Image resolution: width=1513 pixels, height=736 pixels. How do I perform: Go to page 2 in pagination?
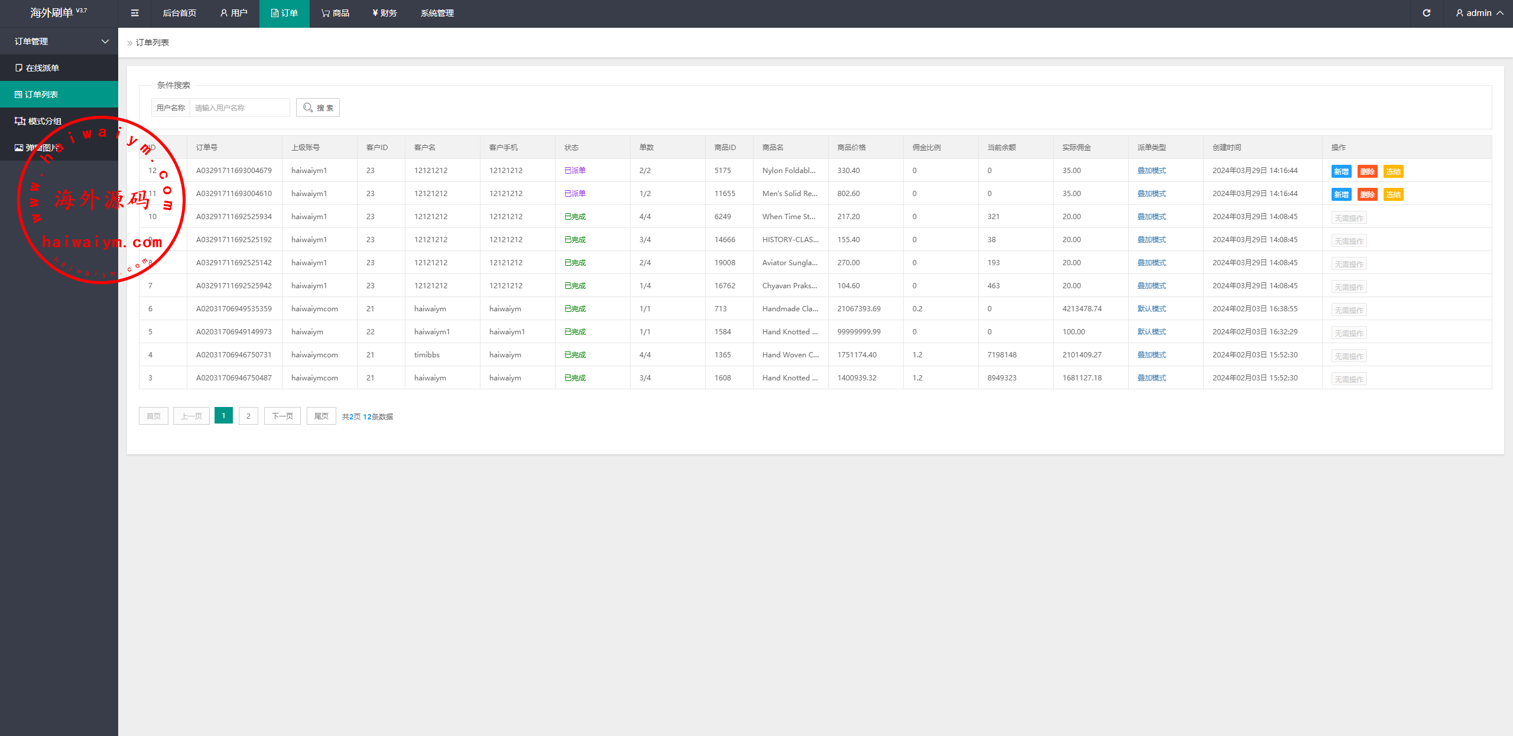tap(248, 416)
